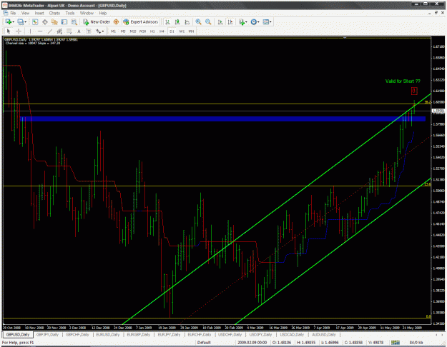The height and width of the screenshot is (347, 447).
Task: Open the Window menu
Action: tap(87, 13)
